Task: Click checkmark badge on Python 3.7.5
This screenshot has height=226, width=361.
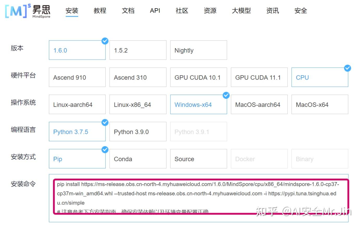Action: pos(105,122)
